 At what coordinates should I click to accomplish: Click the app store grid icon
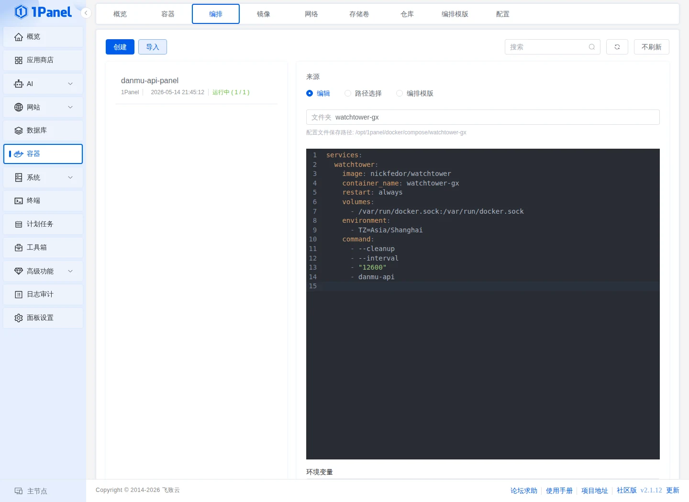click(19, 60)
